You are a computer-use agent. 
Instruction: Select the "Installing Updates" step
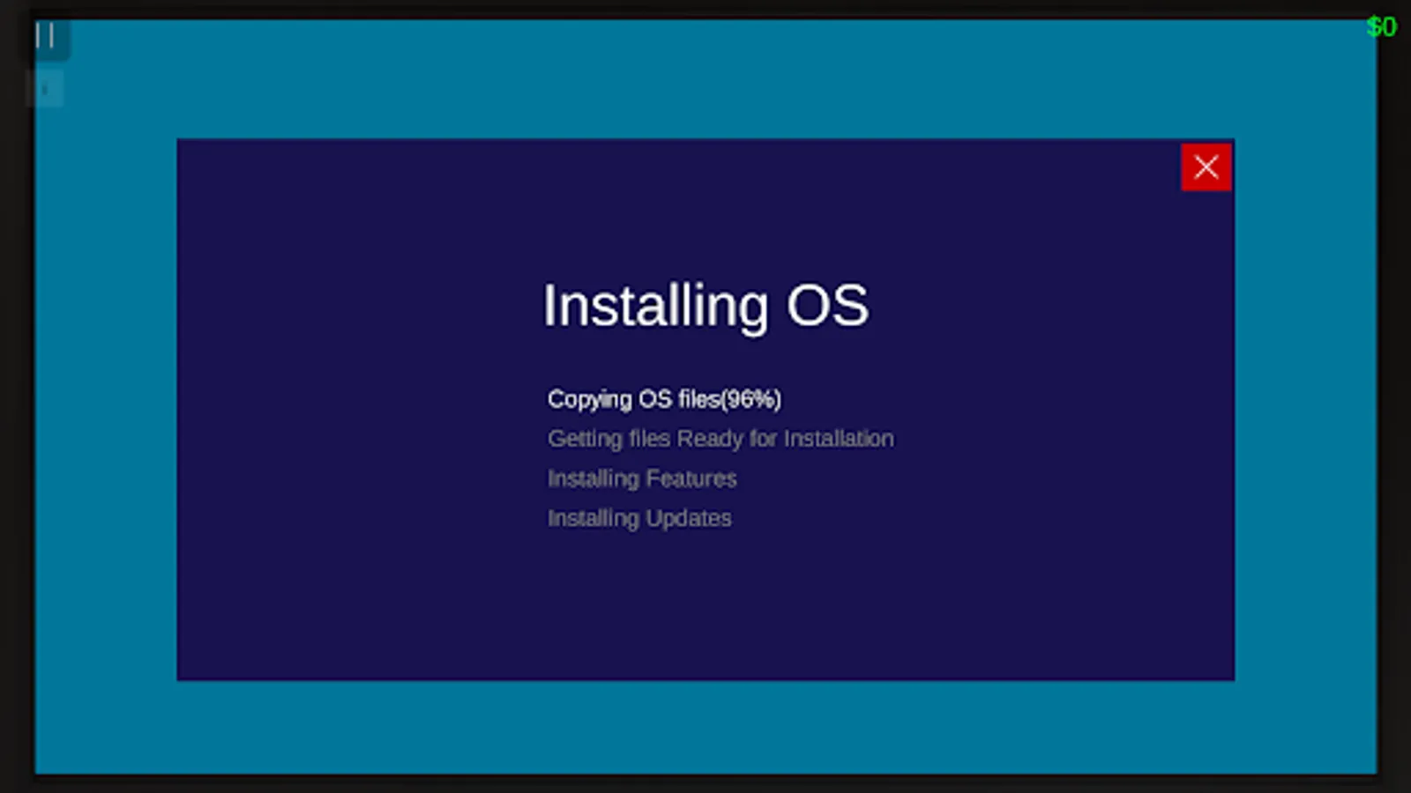tap(639, 518)
